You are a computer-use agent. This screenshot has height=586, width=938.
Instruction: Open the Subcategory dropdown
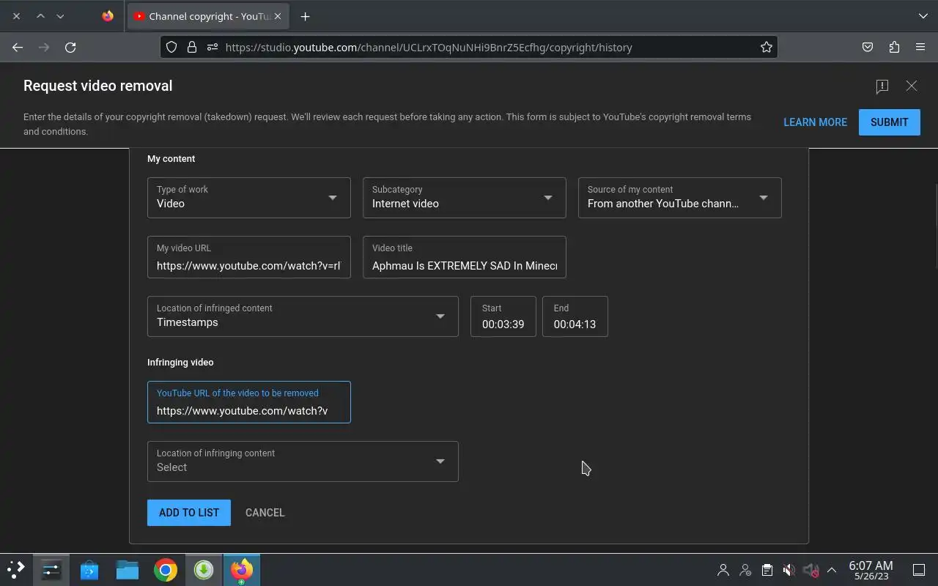(465, 198)
